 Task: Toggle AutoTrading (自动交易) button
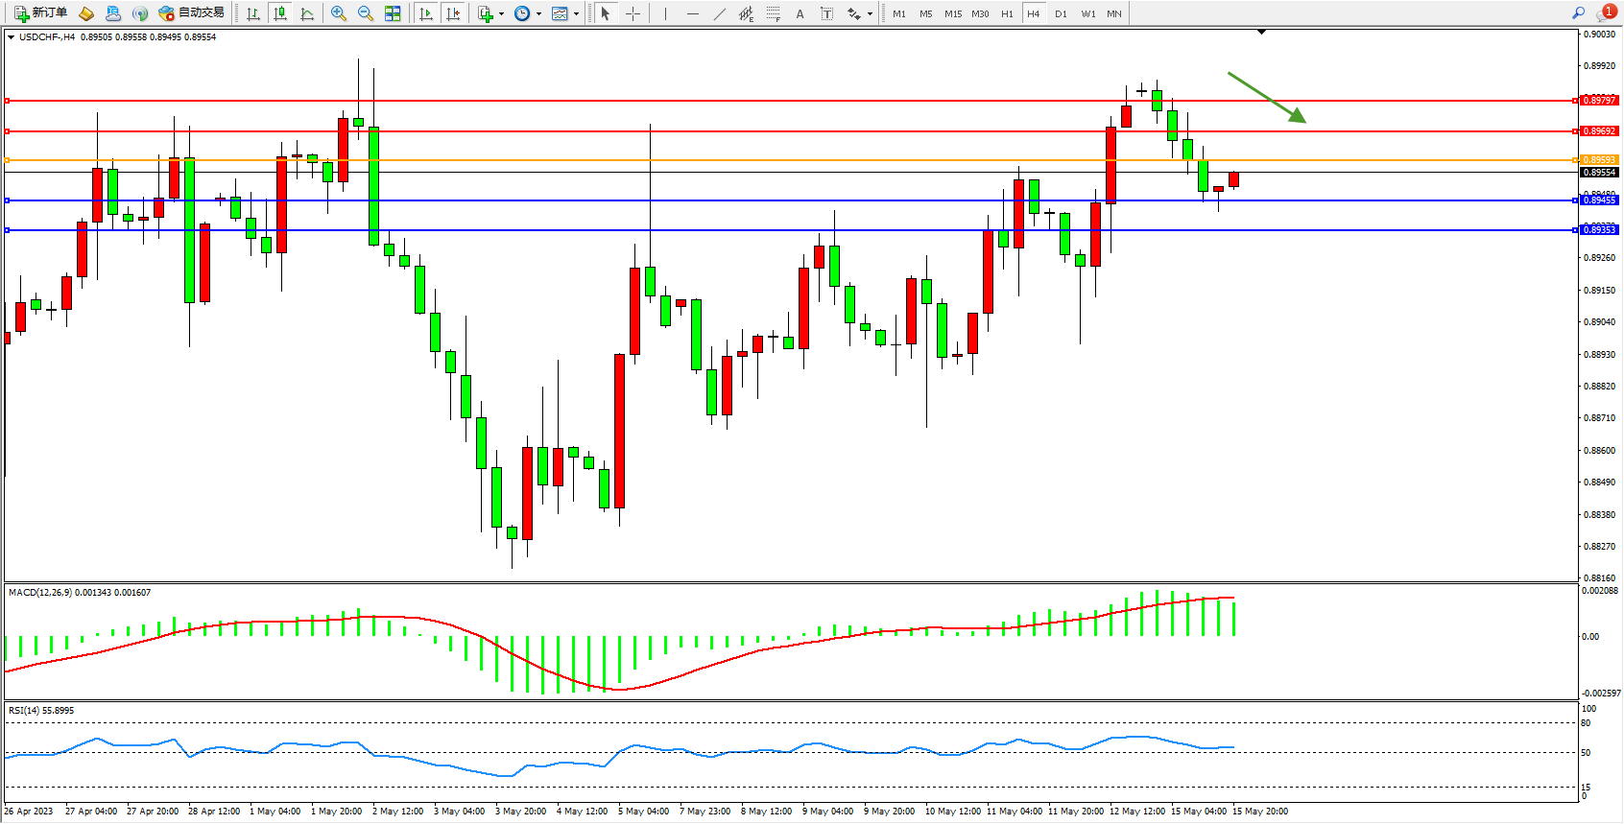pyautogui.click(x=192, y=13)
